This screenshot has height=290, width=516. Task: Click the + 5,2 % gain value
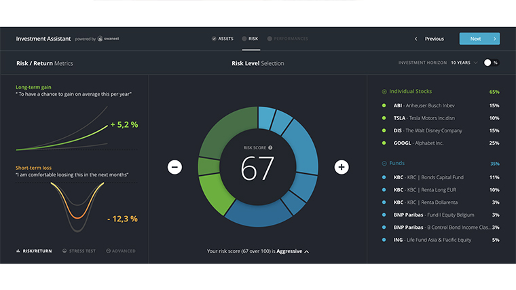[124, 125]
